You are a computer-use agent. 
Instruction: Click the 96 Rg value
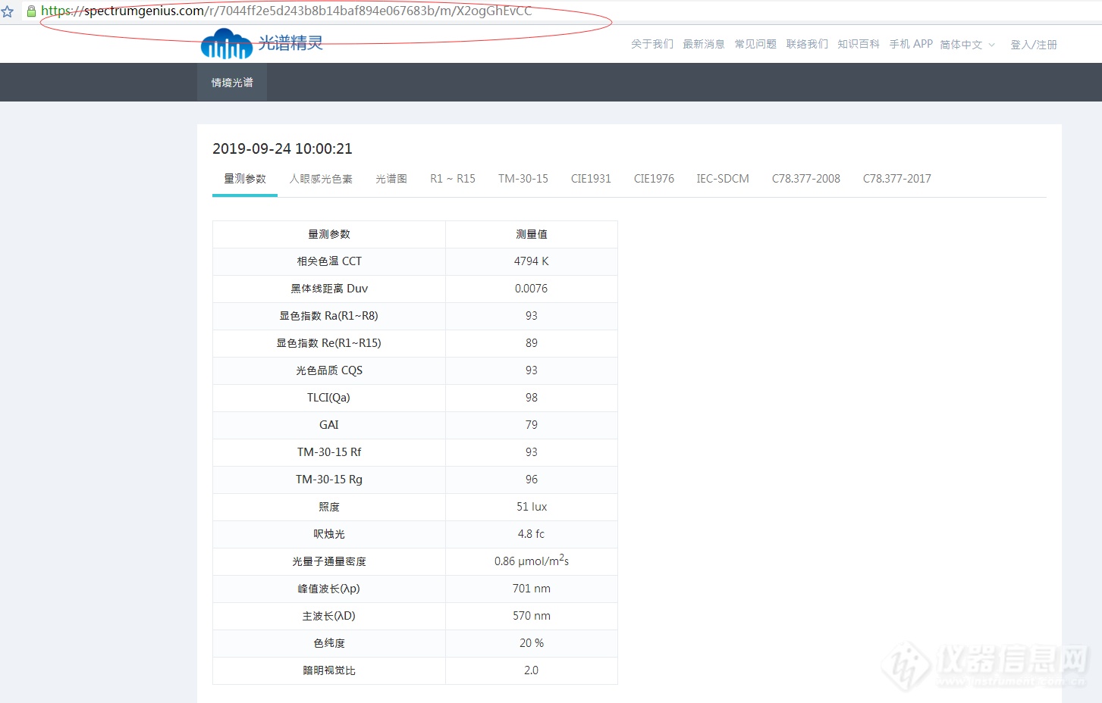tap(532, 480)
